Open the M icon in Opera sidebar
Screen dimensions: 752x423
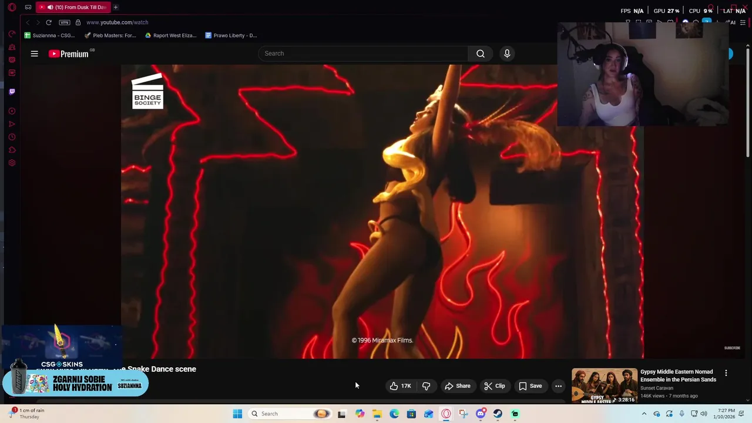tap(12, 73)
